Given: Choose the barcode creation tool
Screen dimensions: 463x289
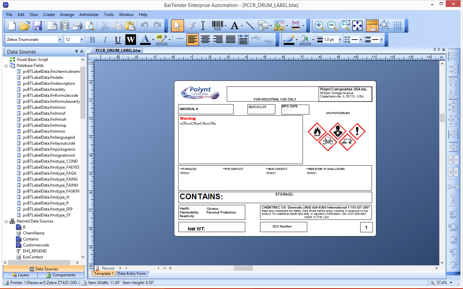Looking at the screenshot, I should click(217, 26).
